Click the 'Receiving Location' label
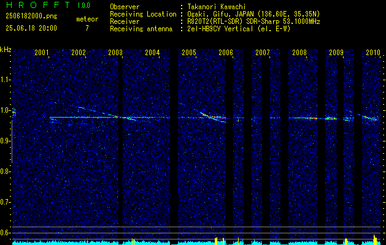 click(x=143, y=14)
